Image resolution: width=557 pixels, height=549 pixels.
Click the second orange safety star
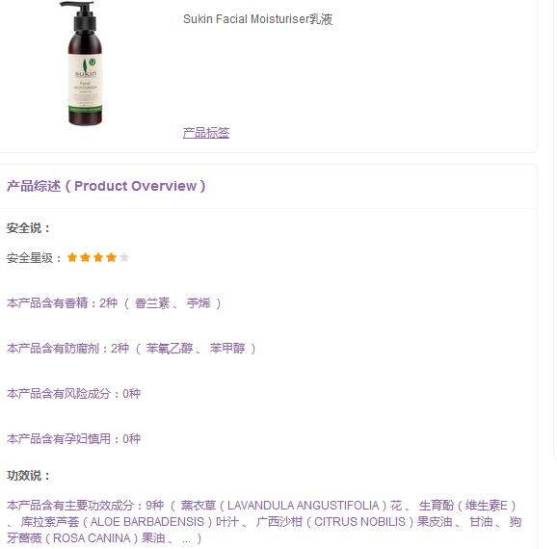pyautogui.click(x=85, y=257)
